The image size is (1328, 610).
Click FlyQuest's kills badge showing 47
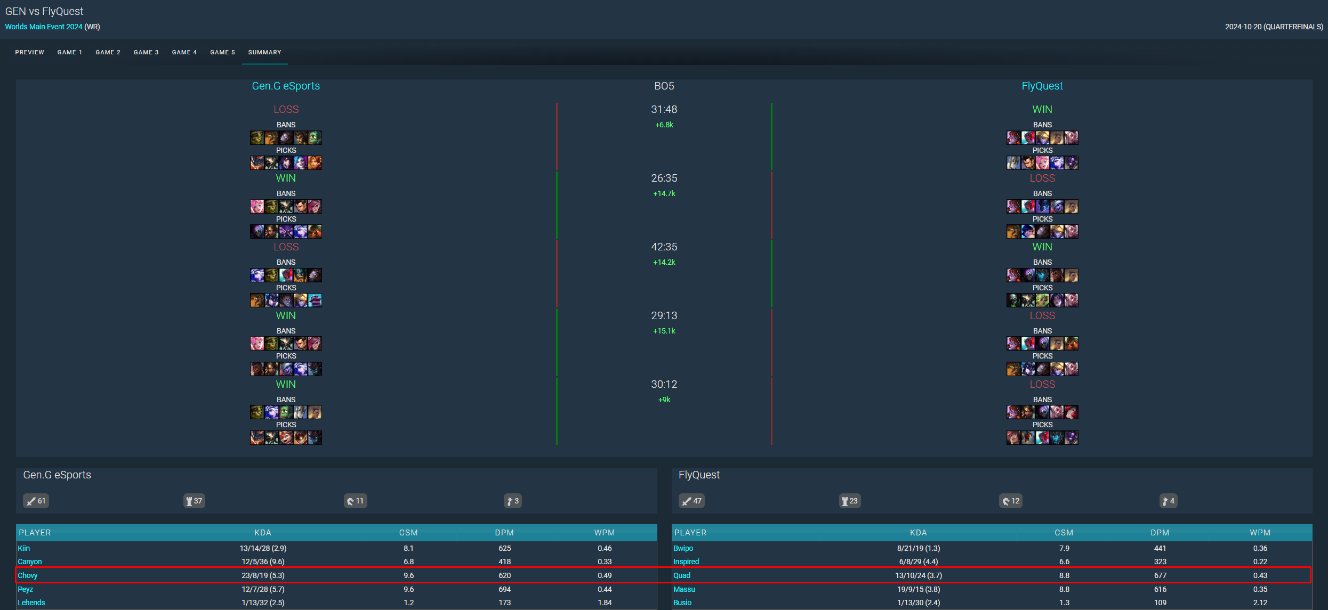pos(691,501)
